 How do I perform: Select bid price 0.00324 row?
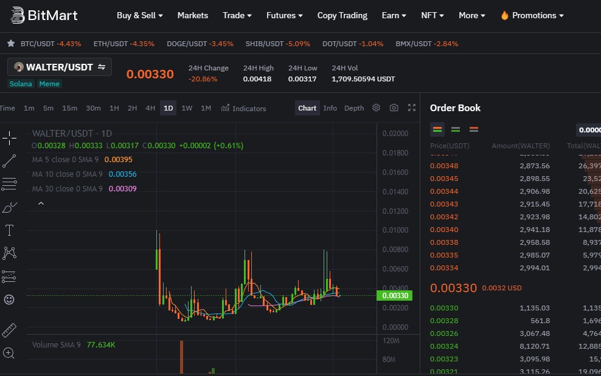[x=515, y=346]
